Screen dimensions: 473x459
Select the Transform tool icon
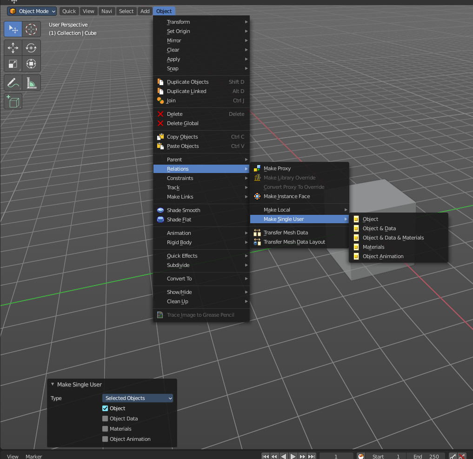click(31, 64)
